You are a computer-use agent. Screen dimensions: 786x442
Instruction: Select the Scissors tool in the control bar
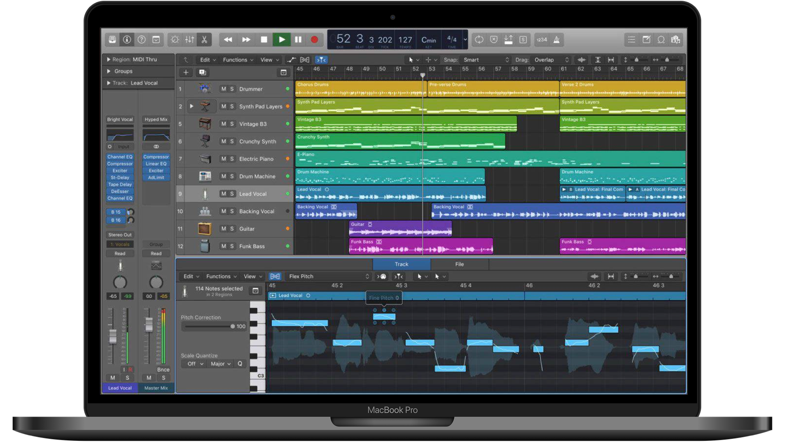204,40
